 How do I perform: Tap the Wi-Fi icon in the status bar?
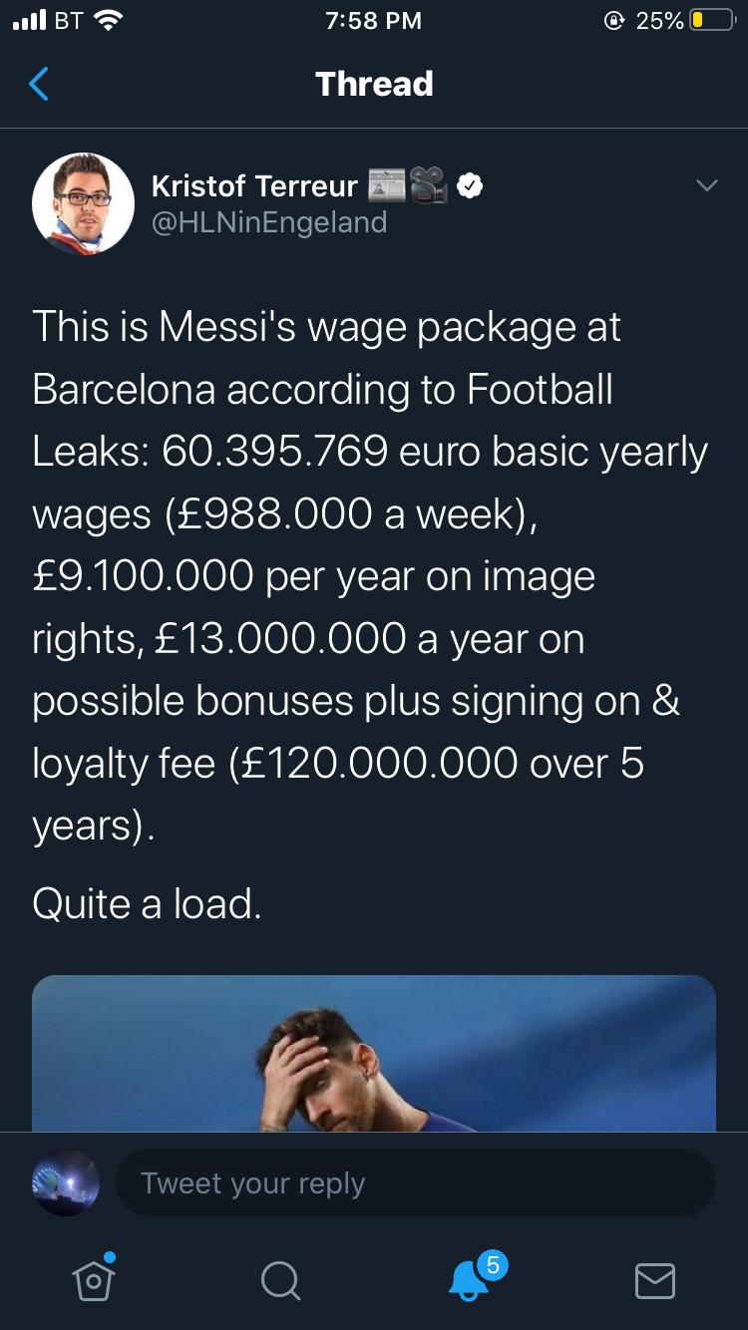(107, 21)
